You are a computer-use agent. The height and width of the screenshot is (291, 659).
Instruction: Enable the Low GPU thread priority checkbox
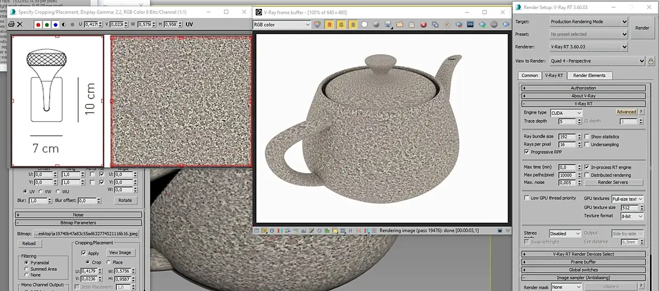click(527, 198)
